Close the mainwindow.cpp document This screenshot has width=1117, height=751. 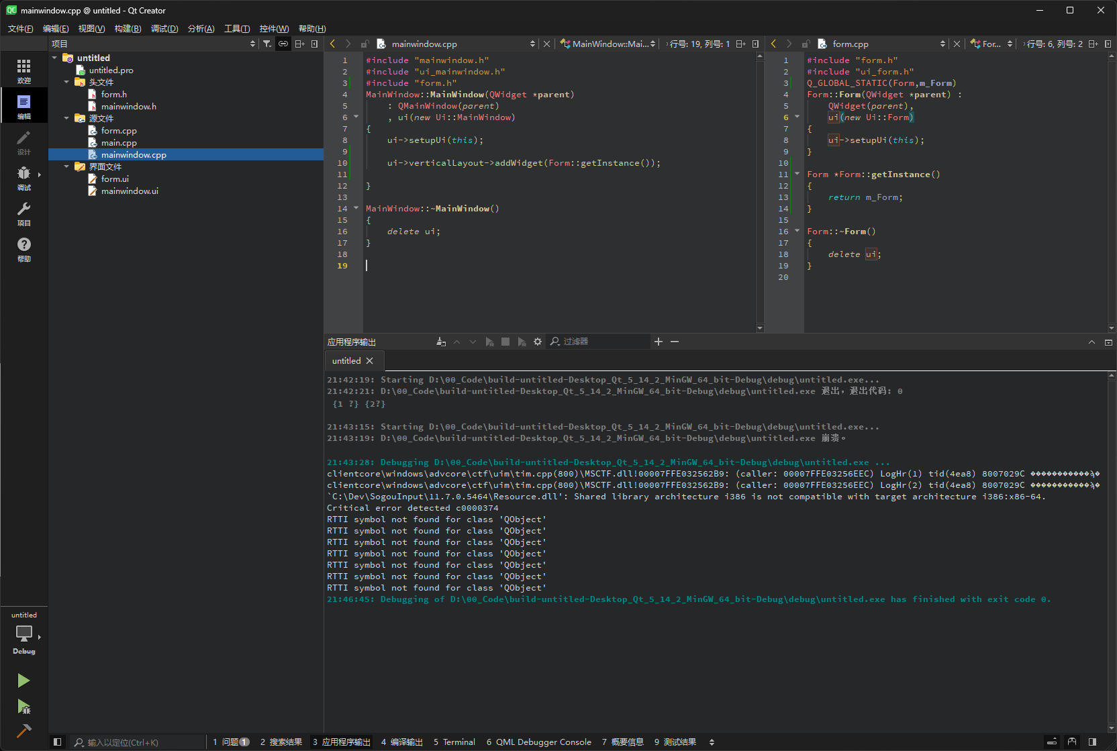(x=546, y=44)
